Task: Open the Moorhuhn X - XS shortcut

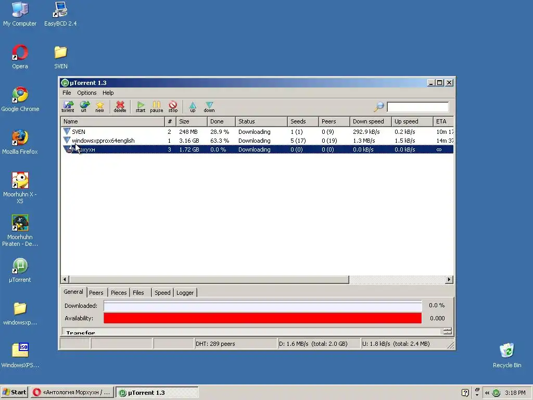Action: [x=20, y=187]
